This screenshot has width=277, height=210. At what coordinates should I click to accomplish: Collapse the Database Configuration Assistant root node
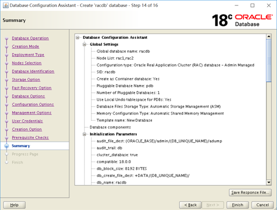[77, 37]
